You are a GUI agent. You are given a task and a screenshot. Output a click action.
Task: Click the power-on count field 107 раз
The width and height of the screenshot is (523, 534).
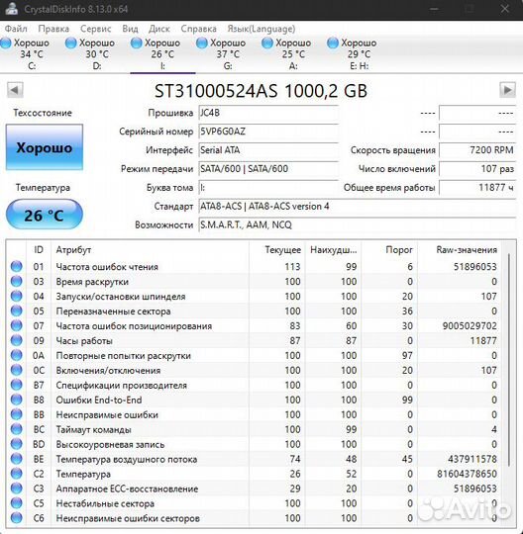pyautogui.click(x=477, y=169)
